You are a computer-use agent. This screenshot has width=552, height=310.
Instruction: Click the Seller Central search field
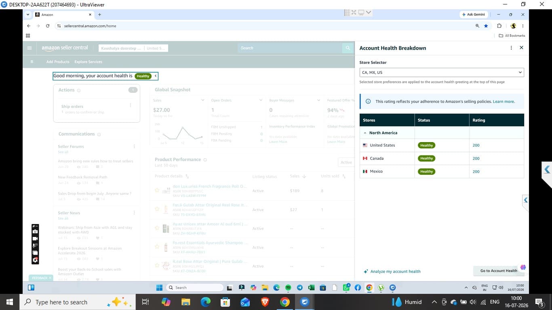290,48
